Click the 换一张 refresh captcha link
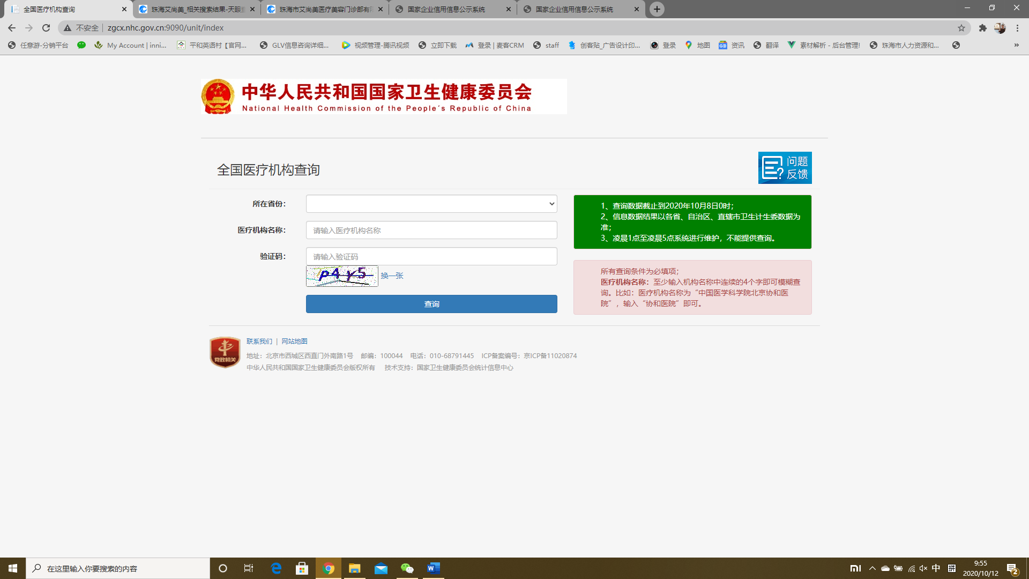This screenshot has width=1029, height=579. coord(392,276)
